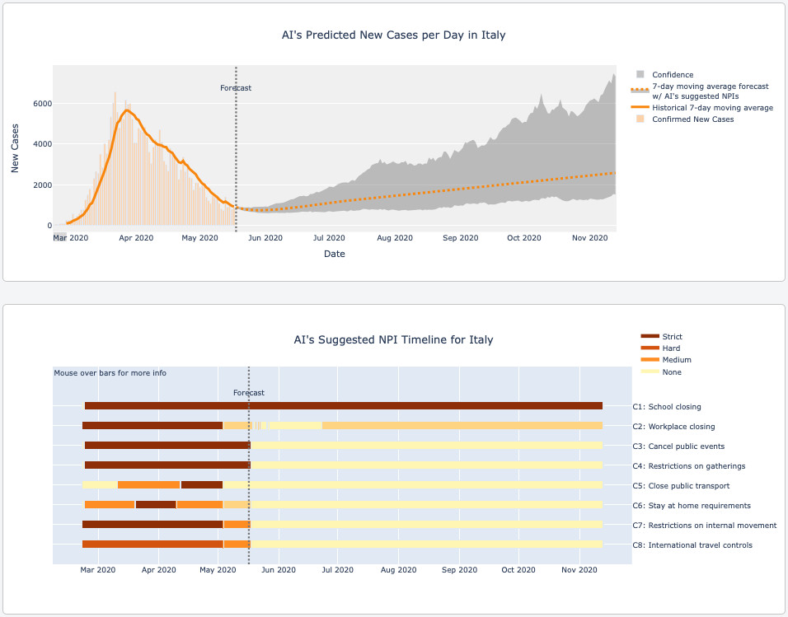Click the Forecast marker in NPI timeline

pyautogui.click(x=249, y=394)
